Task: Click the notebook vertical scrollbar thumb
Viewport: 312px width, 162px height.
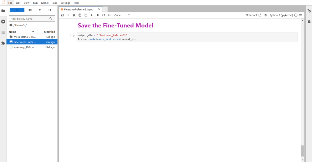Action: [303, 151]
